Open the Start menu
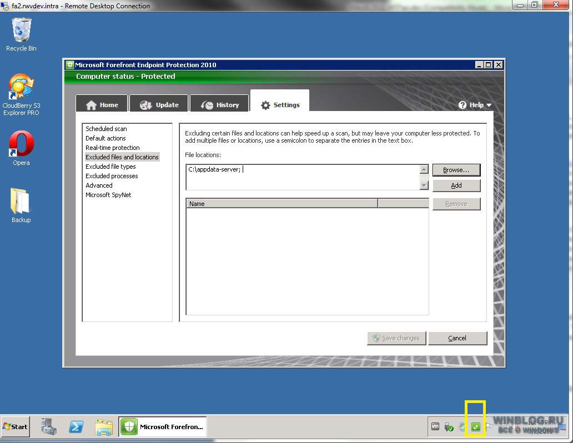The image size is (573, 443). click(16, 426)
